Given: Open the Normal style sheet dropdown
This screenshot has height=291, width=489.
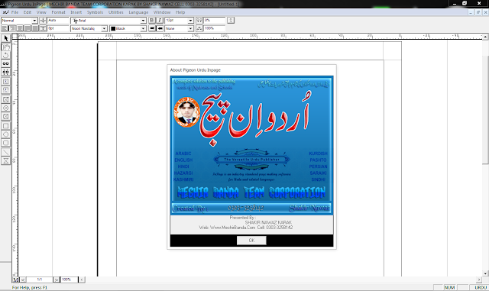Looking at the screenshot, I should pos(34,21).
